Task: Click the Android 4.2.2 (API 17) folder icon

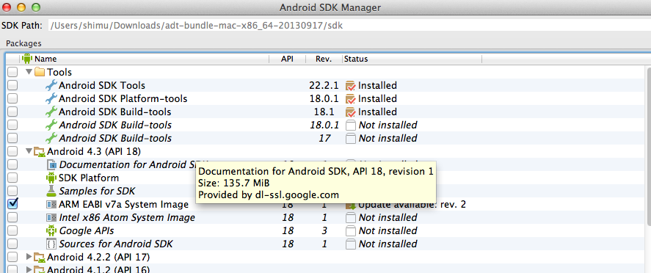Action: pyautogui.click(x=40, y=258)
